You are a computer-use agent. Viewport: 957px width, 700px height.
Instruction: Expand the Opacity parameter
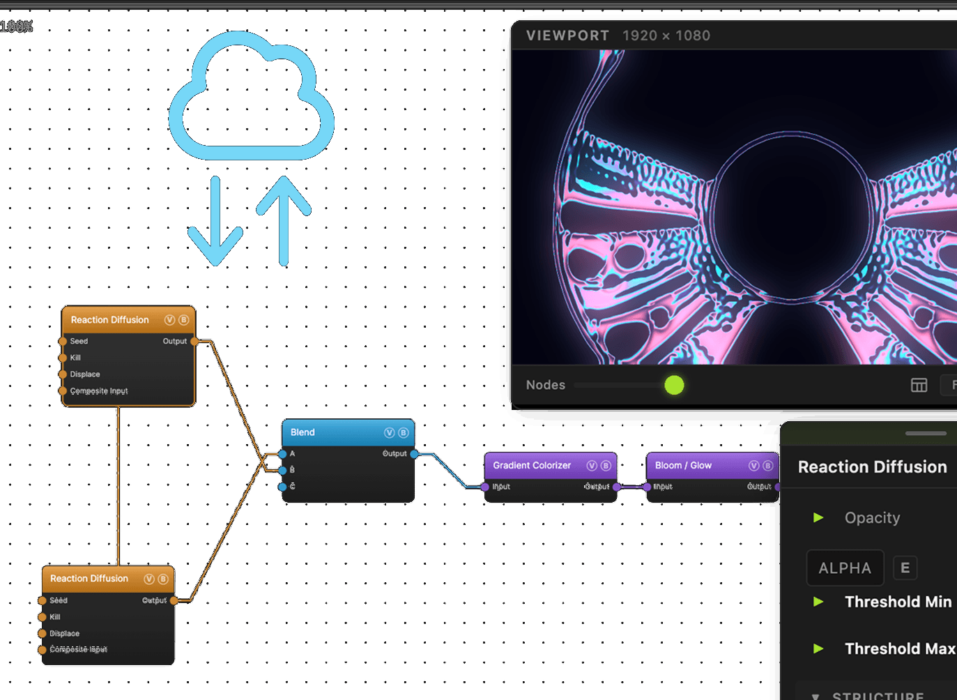click(x=818, y=517)
